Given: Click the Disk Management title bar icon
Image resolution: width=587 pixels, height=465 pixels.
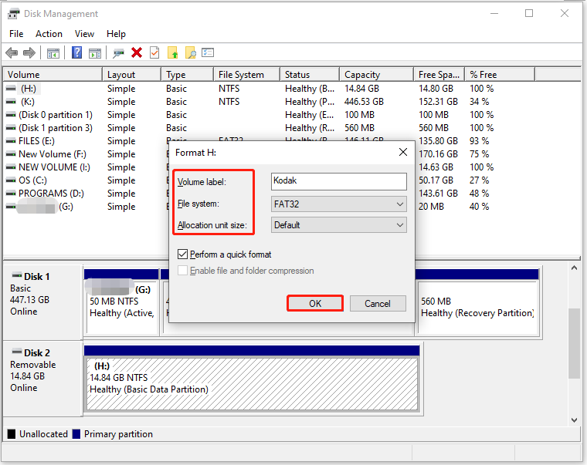Looking at the screenshot, I should [13, 14].
